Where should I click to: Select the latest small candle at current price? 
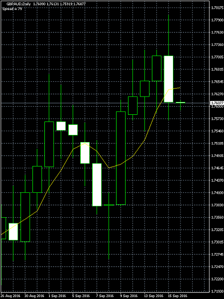tap(181, 102)
